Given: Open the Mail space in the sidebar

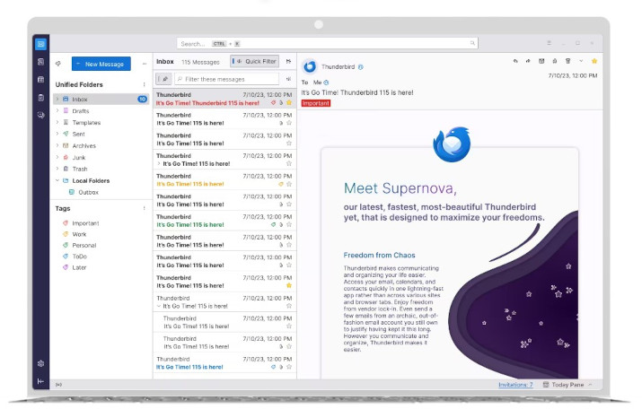Looking at the screenshot, I should (x=40, y=44).
